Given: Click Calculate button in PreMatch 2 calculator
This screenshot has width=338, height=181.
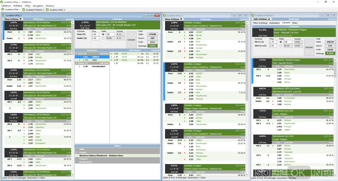Looking at the screenshot, I should 309,47.
